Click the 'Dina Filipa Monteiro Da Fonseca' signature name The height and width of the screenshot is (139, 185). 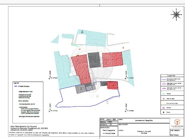pos(23,127)
